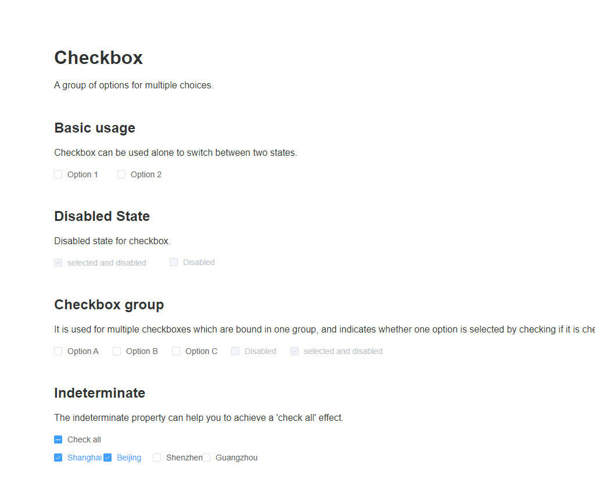
Task: Uncheck the Beijing checkbox
Action: click(x=107, y=458)
